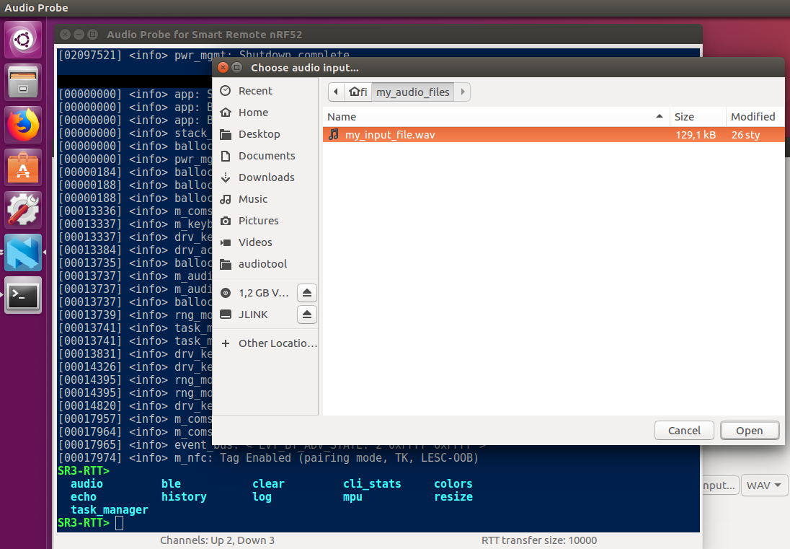
Task: Open Documents in sidebar
Action: [265, 156]
